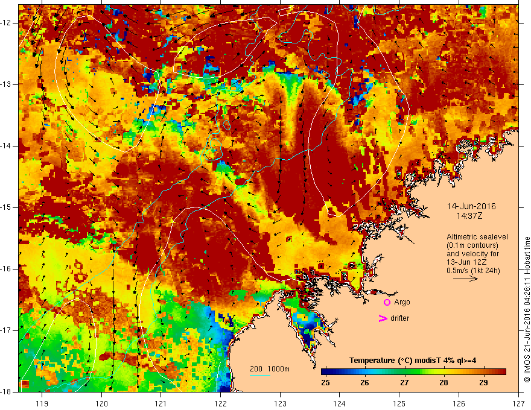This screenshot has width=531, height=410.
Task: Click the temperature color bar
Action: pyautogui.click(x=413, y=372)
